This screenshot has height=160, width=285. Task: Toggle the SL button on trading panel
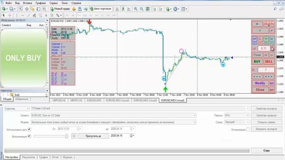pyautogui.click(x=260, y=39)
